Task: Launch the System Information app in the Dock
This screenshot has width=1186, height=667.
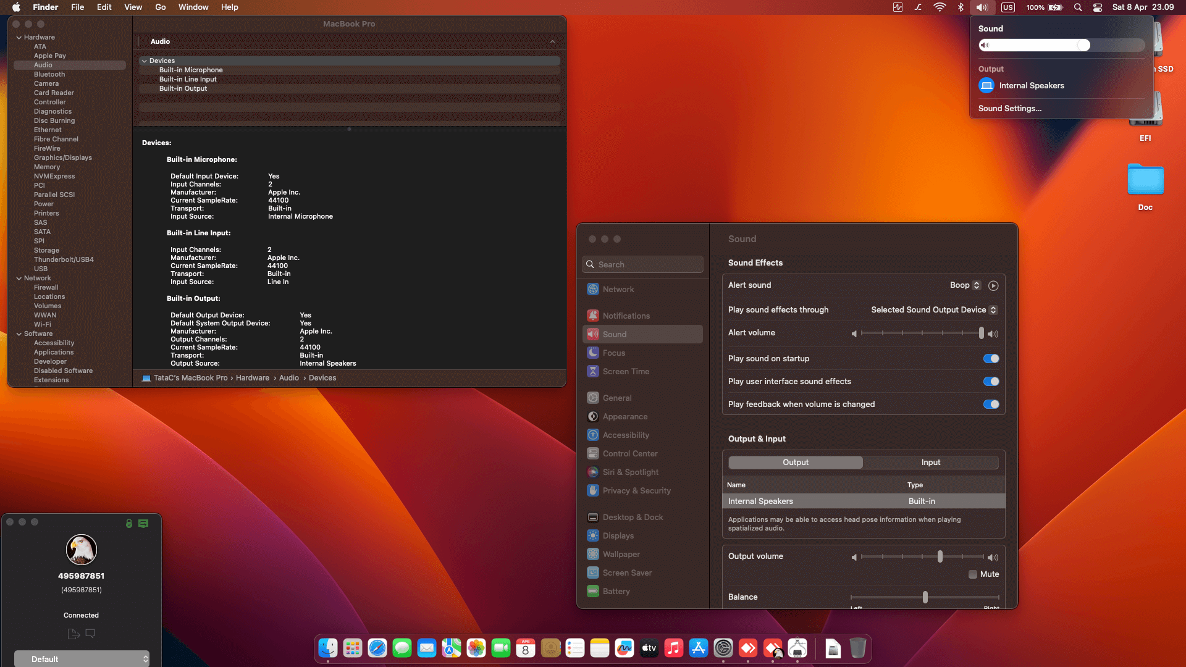Action: pos(797,648)
